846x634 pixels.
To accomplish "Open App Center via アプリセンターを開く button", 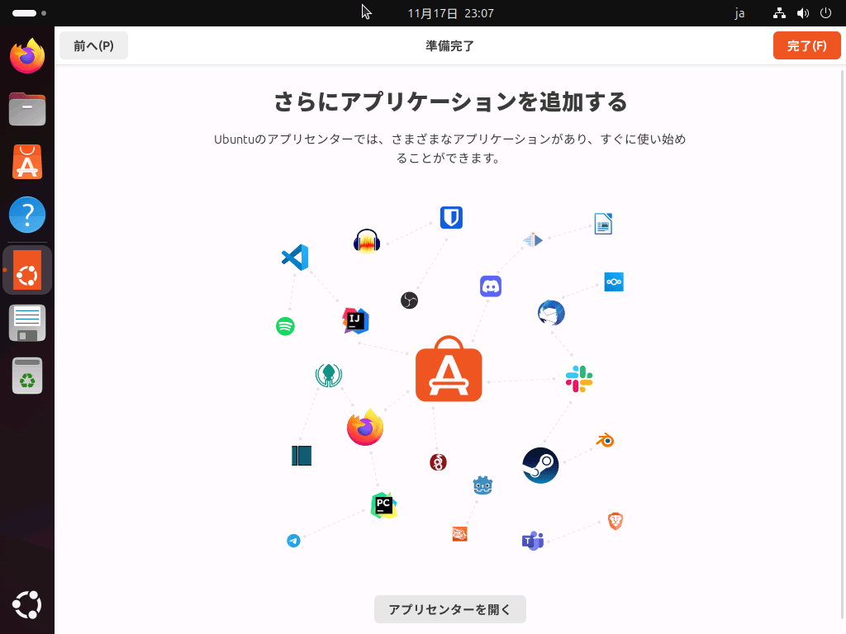I will pyautogui.click(x=449, y=609).
